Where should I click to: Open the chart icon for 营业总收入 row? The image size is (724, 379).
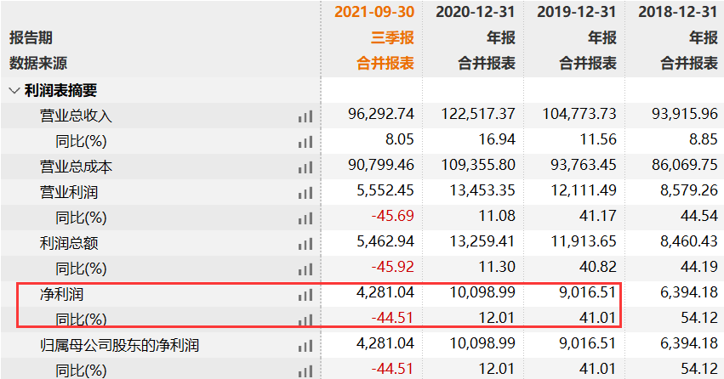(x=305, y=116)
